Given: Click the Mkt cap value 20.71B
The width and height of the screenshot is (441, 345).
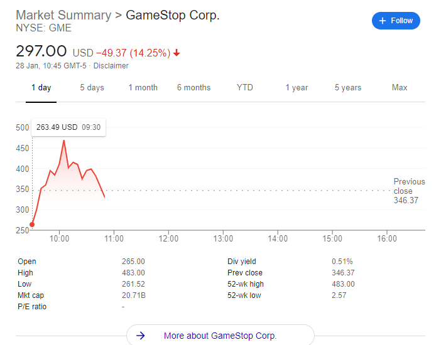Looking at the screenshot, I should point(134,295).
